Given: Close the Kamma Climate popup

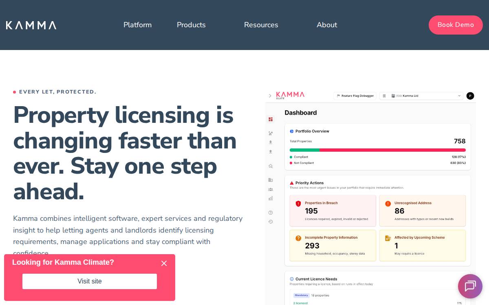Looking at the screenshot, I should (x=164, y=263).
